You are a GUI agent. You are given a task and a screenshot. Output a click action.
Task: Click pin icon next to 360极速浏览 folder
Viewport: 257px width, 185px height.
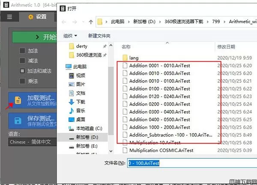coord(105,55)
